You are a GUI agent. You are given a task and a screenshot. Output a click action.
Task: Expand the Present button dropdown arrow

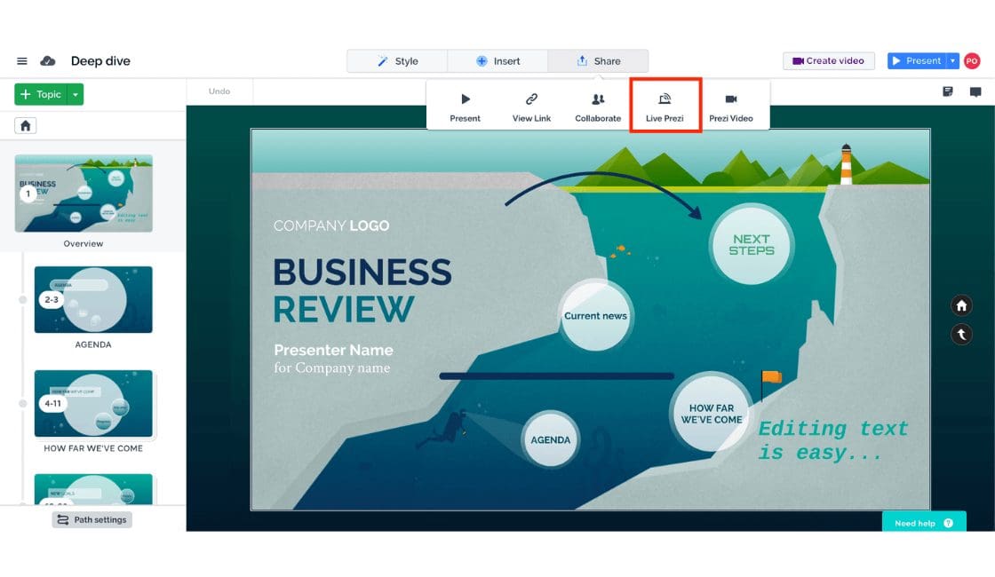coord(952,61)
